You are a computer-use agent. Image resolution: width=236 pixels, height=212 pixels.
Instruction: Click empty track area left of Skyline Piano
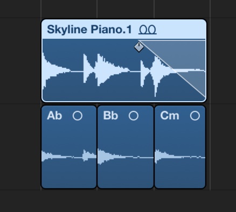coord(20,61)
